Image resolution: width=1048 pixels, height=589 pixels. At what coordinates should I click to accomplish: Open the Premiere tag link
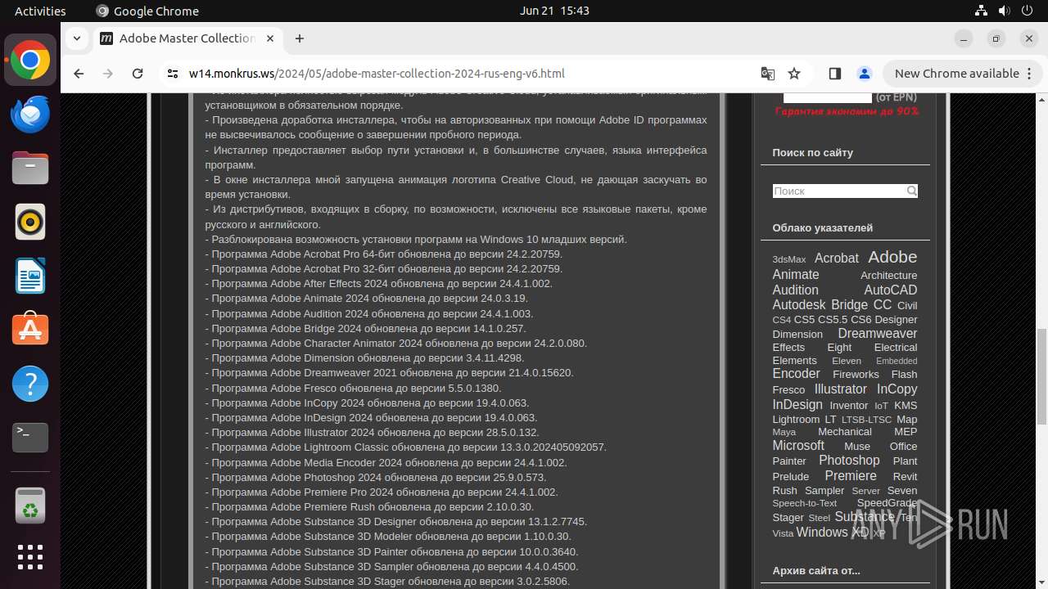pyautogui.click(x=851, y=476)
